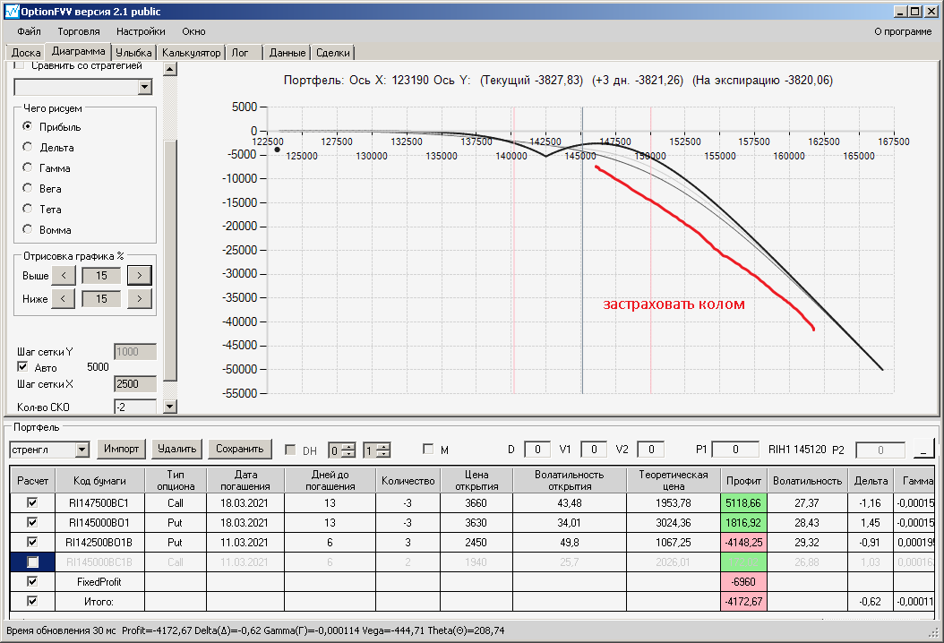Switch to the Калькулятор tab
Image resolution: width=944 pixels, height=643 pixels.
click(192, 53)
